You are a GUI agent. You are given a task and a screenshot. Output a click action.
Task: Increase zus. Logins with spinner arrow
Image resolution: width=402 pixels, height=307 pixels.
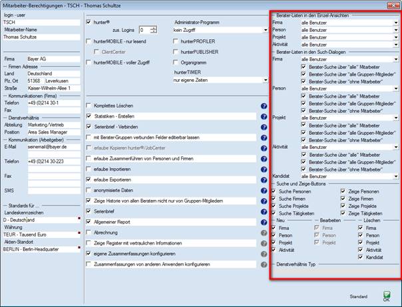[x=154, y=28]
